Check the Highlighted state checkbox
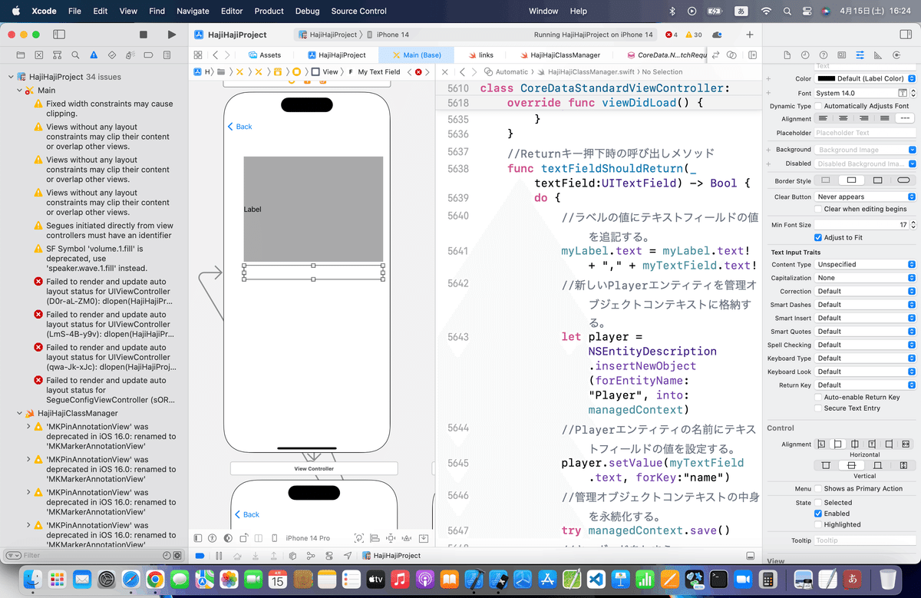 (x=818, y=525)
